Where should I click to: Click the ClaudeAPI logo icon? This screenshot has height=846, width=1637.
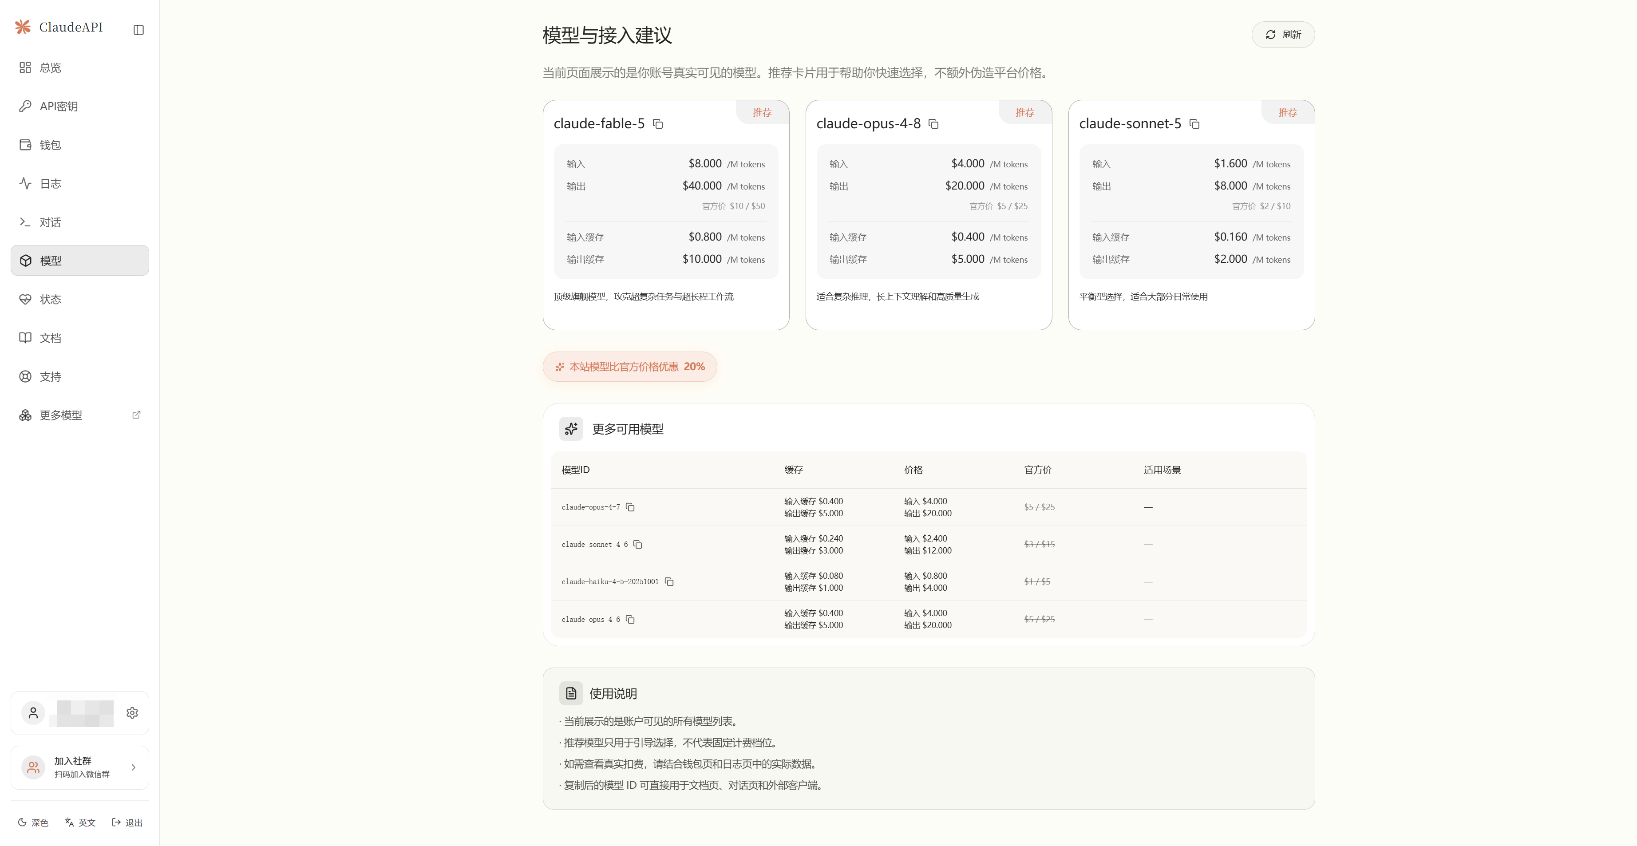tap(23, 27)
